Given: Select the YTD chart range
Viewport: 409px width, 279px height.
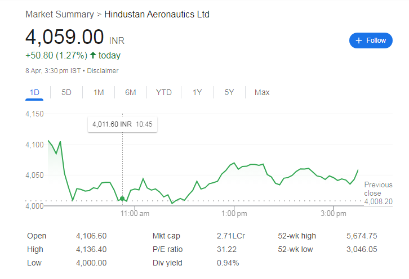Looking at the screenshot, I should click(164, 92).
